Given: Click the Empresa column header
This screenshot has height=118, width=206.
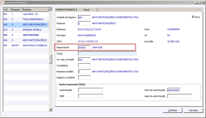Looking at the screenshot, I should pyautogui.click(x=17, y=9).
